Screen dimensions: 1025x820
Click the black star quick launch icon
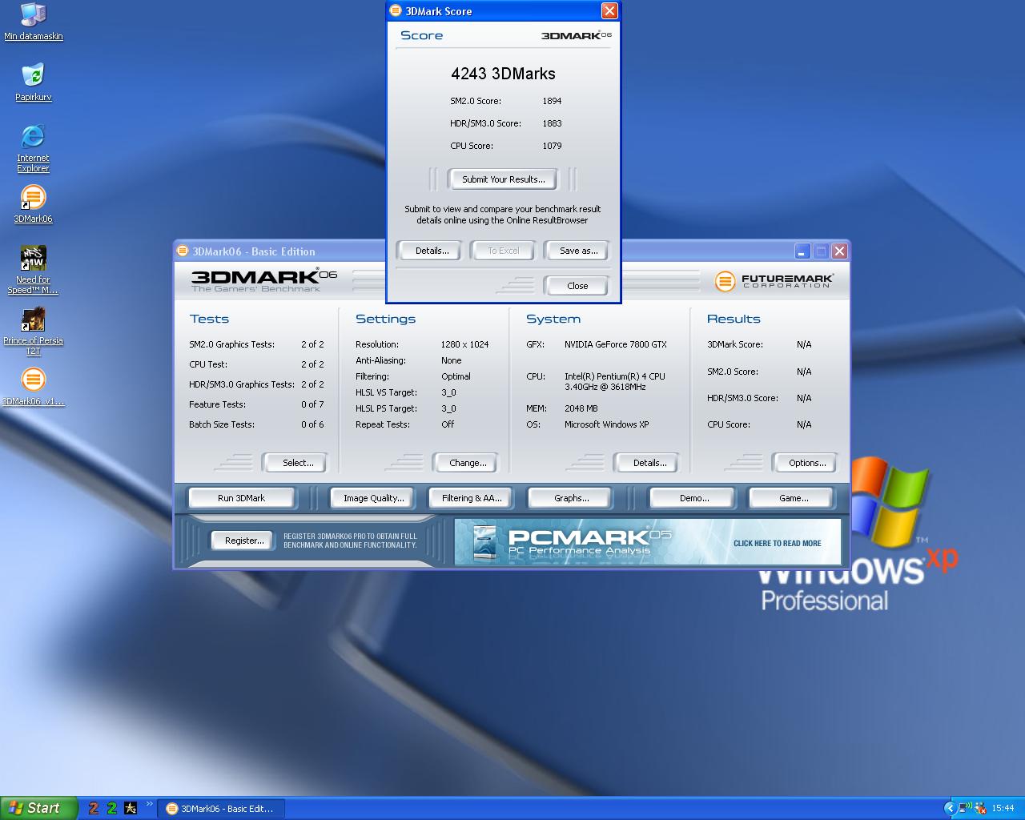click(x=131, y=808)
